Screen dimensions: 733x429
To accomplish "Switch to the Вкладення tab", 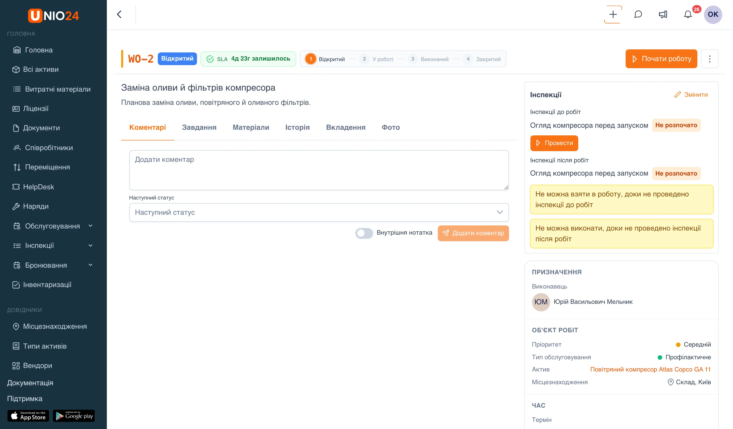I will [x=346, y=127].
